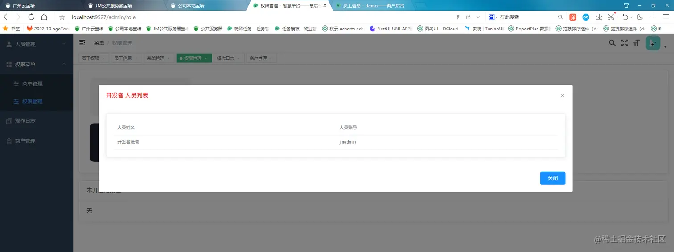Select the jmadmin account cell

pos(348,142)
